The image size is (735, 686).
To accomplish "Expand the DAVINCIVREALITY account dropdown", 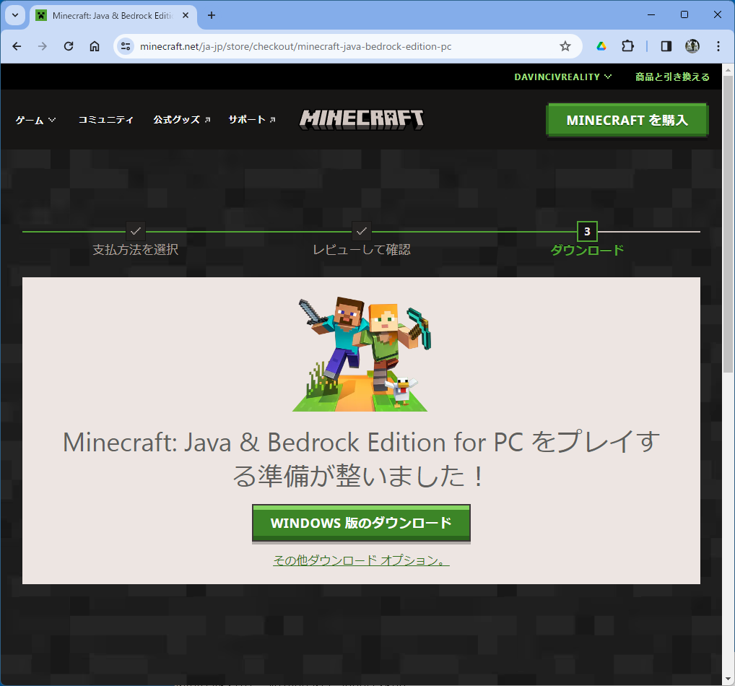I will click(x=562, y=77).
